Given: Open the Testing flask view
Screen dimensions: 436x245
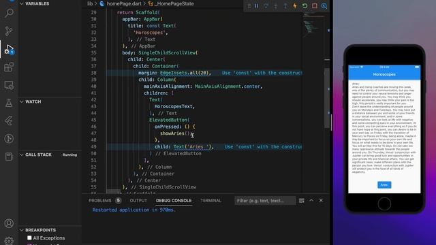Looking at the screenshot, I should click(x=9, y=103).
